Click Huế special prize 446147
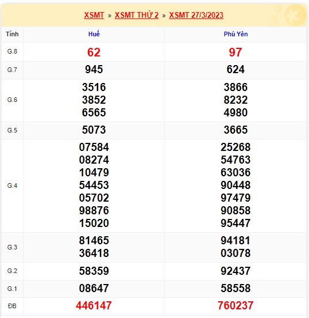 pyautogui.click(x=94, y=306)
